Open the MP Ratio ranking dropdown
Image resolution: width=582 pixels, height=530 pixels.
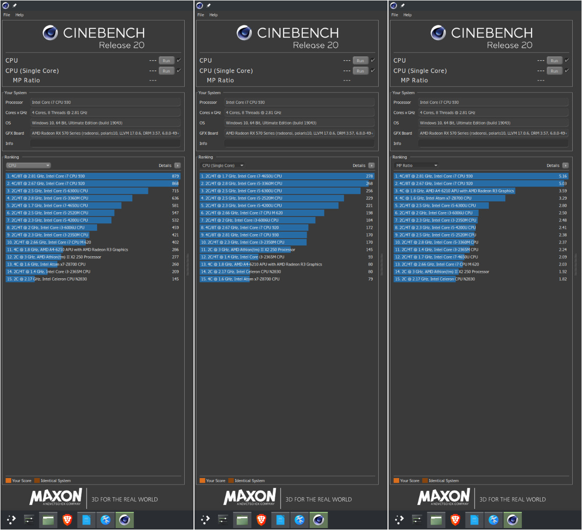(x=416, y=166)
